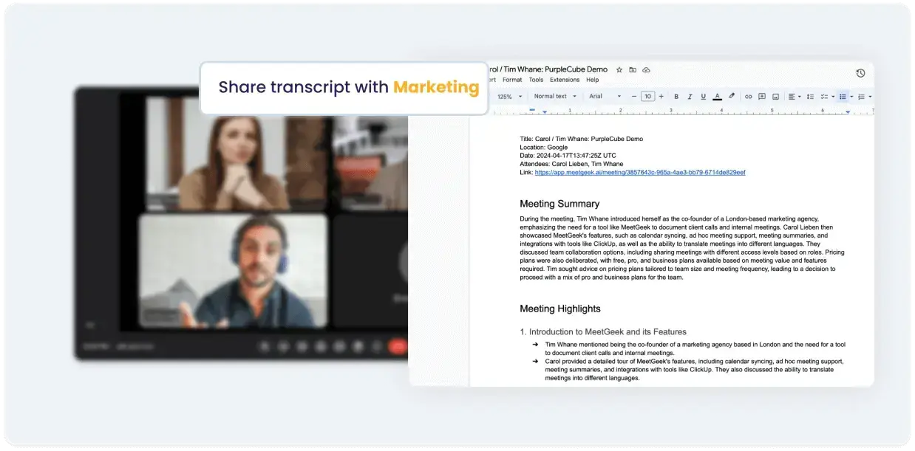The image size is (915, 451).
Task: Open the app.meetgeek.ai meeting link
Action: coord(640,172)
